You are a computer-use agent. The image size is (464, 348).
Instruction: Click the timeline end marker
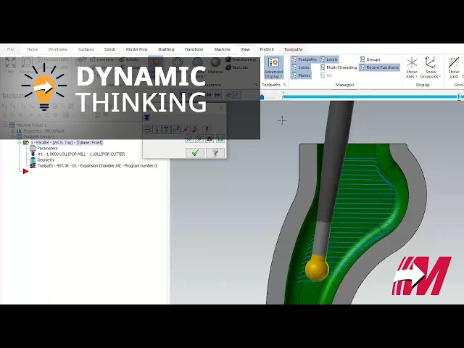pyautogui.click(x=458, y=96)
